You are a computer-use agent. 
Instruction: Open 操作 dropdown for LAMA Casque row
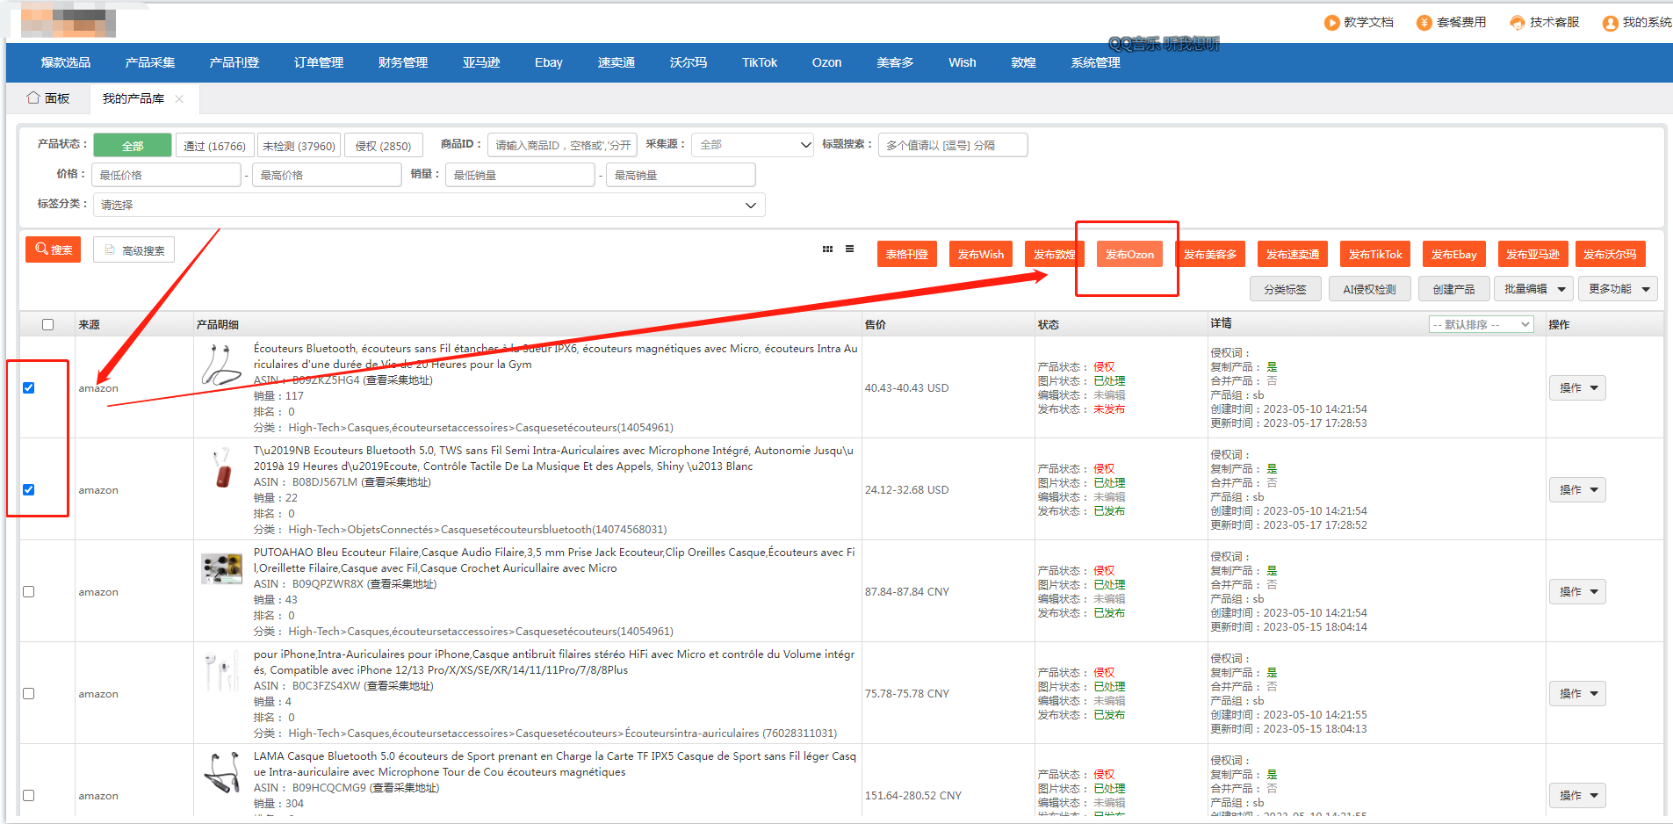click(x=1577, y=796)
